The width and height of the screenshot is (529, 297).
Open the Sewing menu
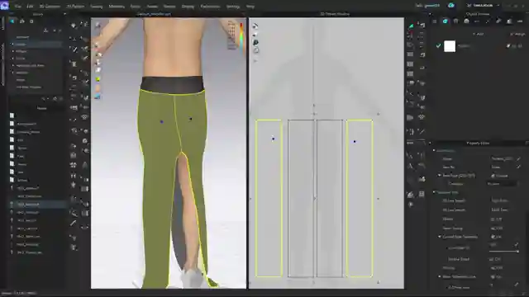(96, 6)
